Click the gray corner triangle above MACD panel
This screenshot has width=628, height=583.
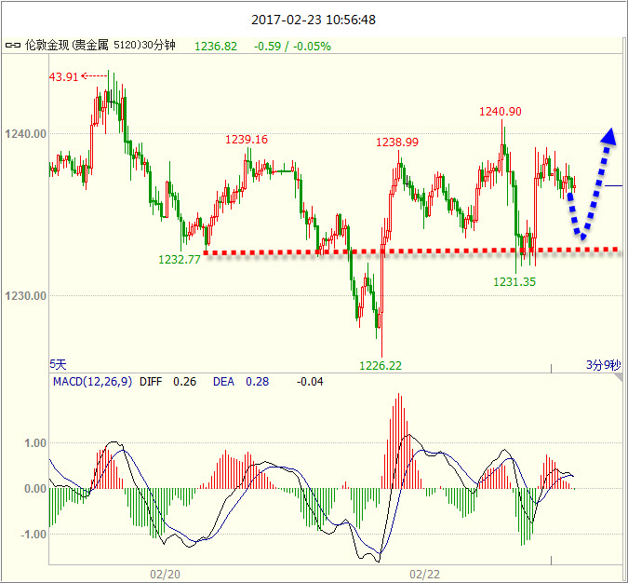(x=620, y=378)
